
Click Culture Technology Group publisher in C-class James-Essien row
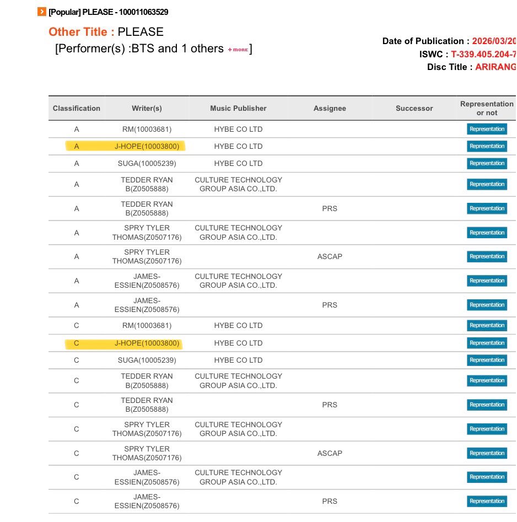(x=238, y=477)
